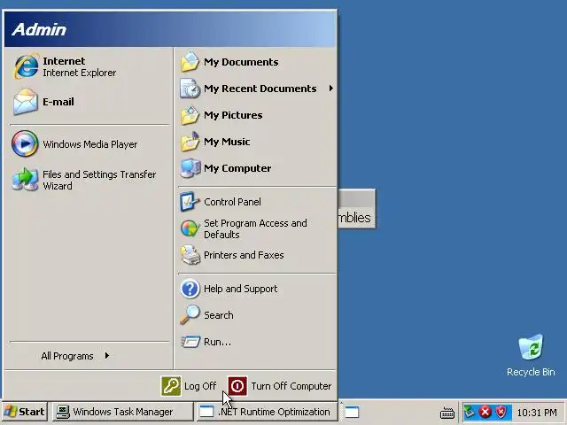Click the Turn Off Computer label
Screen dimensions: 567x425
click(x=291, y=386)
